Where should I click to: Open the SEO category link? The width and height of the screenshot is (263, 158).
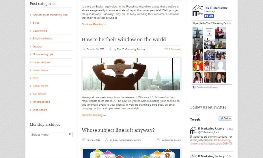point(36,78)
